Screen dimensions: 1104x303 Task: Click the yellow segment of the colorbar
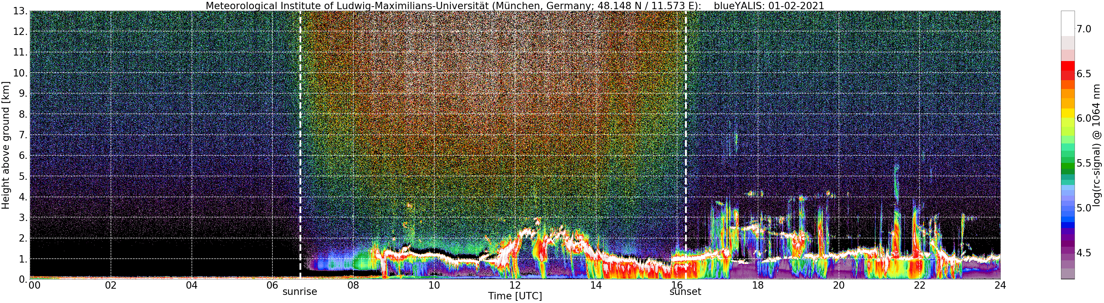1068,113
